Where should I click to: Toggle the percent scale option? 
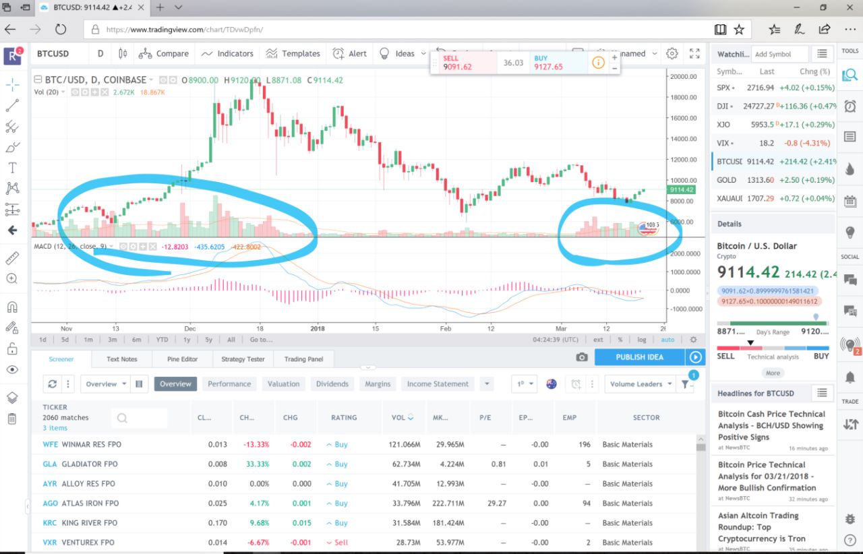point(622,340)
